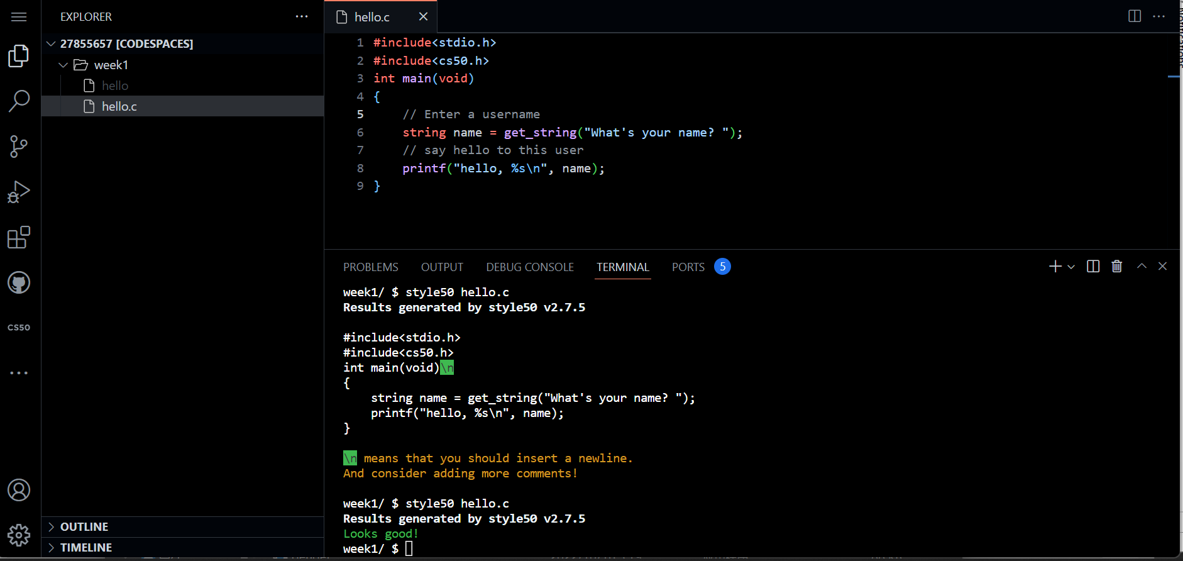The height and width of the screenshot is (561, 1183).
Task: Split the editor to the right
Action: (1135, 16)
